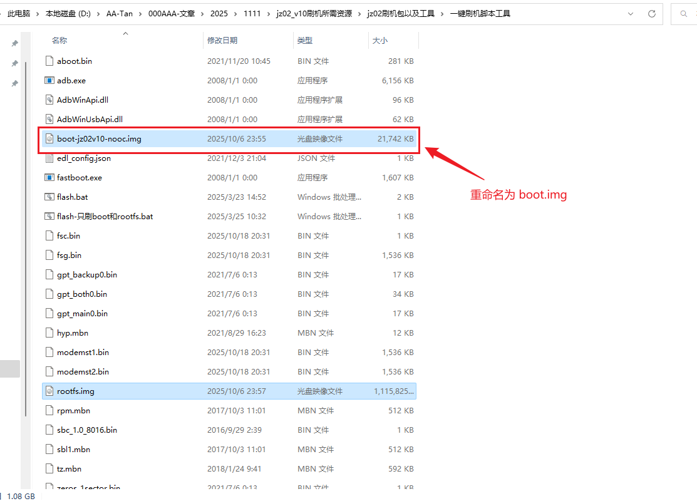Sort the list by the 类型 column
The width and height of the screenshot is (697, 501).
coord(305,41)
